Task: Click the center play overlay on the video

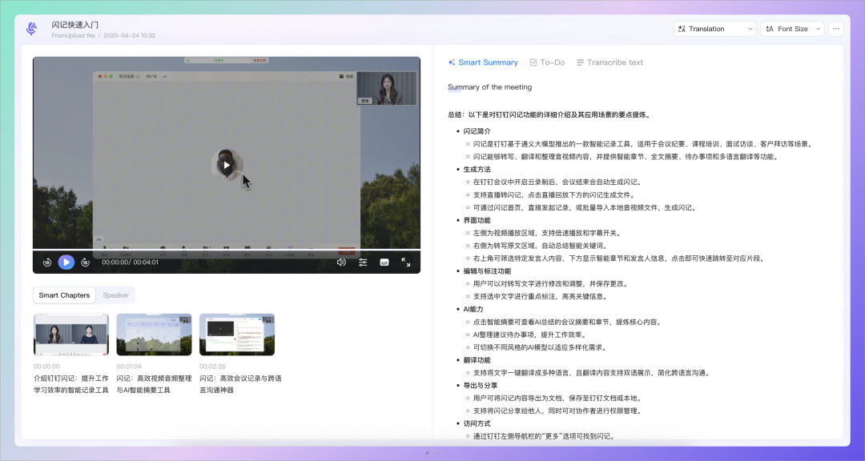Action: (227, 165)
